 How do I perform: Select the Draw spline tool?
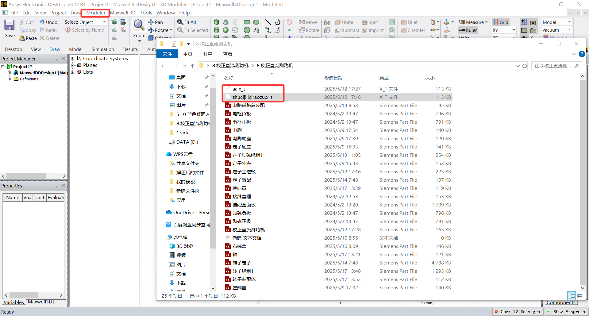tap(268, 30)
